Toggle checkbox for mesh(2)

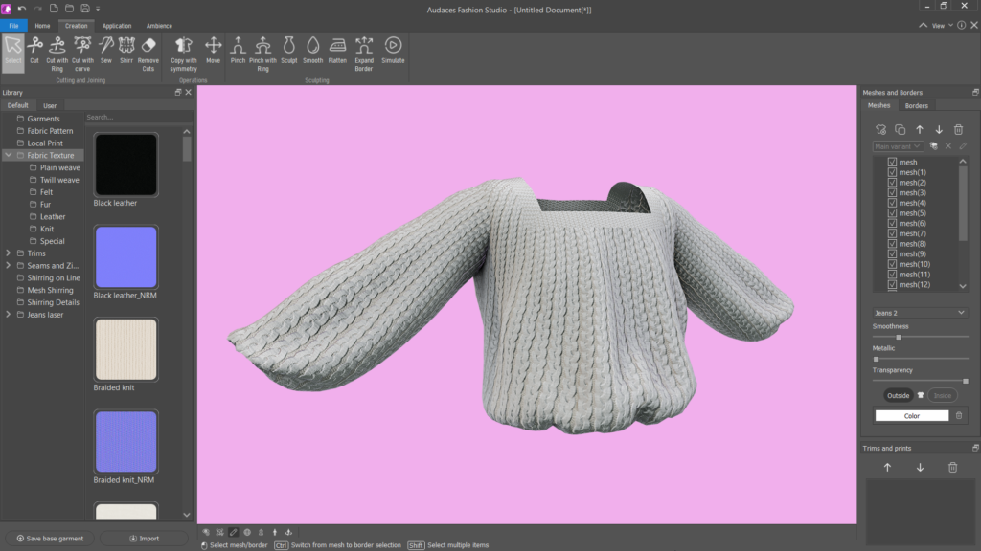click(x=892, y=183)
